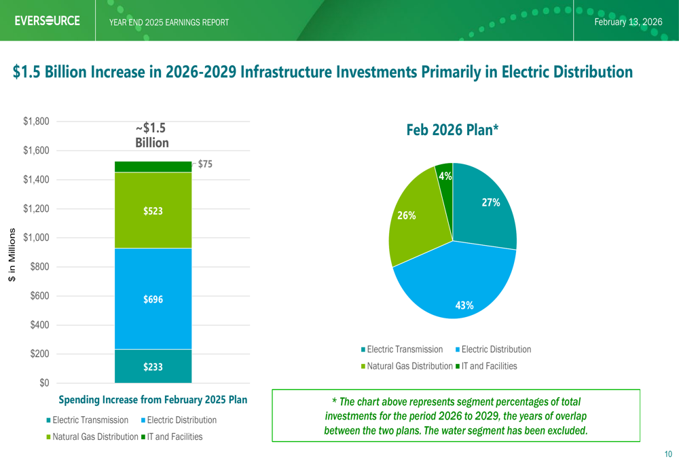The width and height of the screenshot is (679, 465).
Task: Click the $1,200 y-axis label
Action: tap(37, 208)
